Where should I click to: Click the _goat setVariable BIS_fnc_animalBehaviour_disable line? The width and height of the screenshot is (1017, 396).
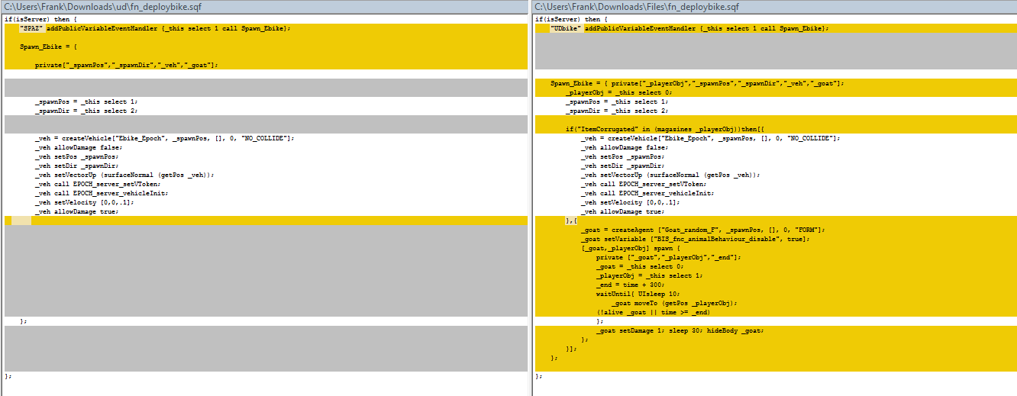click(x=695, y=239)
